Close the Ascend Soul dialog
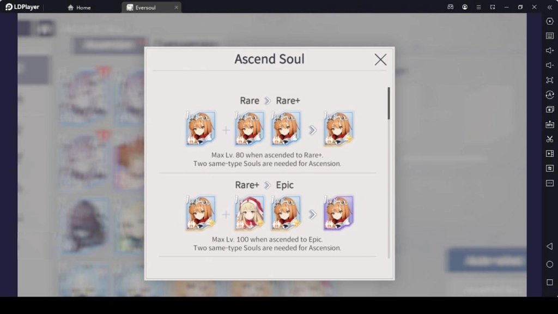 tap(380, 59)
